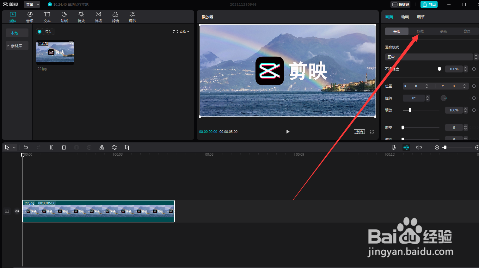Click the 导出 export button

point(429,4)
